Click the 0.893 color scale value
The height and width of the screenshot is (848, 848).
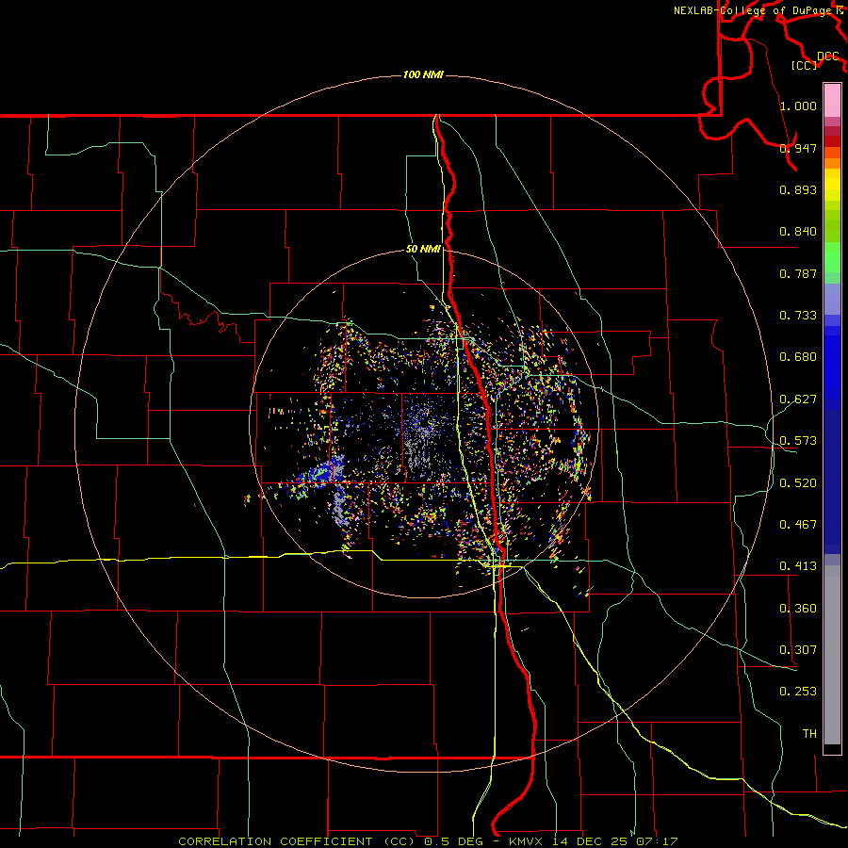[798, 189]
